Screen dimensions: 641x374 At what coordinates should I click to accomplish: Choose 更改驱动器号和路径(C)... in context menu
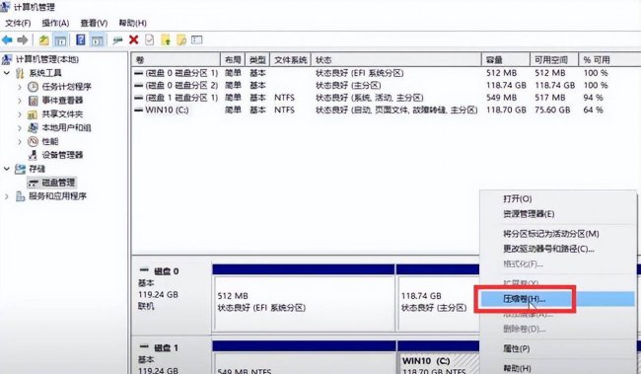(x=548, y=249)
